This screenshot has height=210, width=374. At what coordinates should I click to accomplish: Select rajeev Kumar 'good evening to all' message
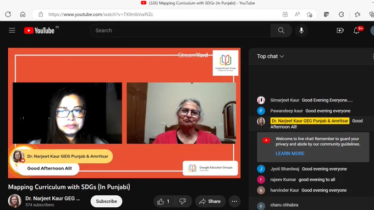point(317,179)
